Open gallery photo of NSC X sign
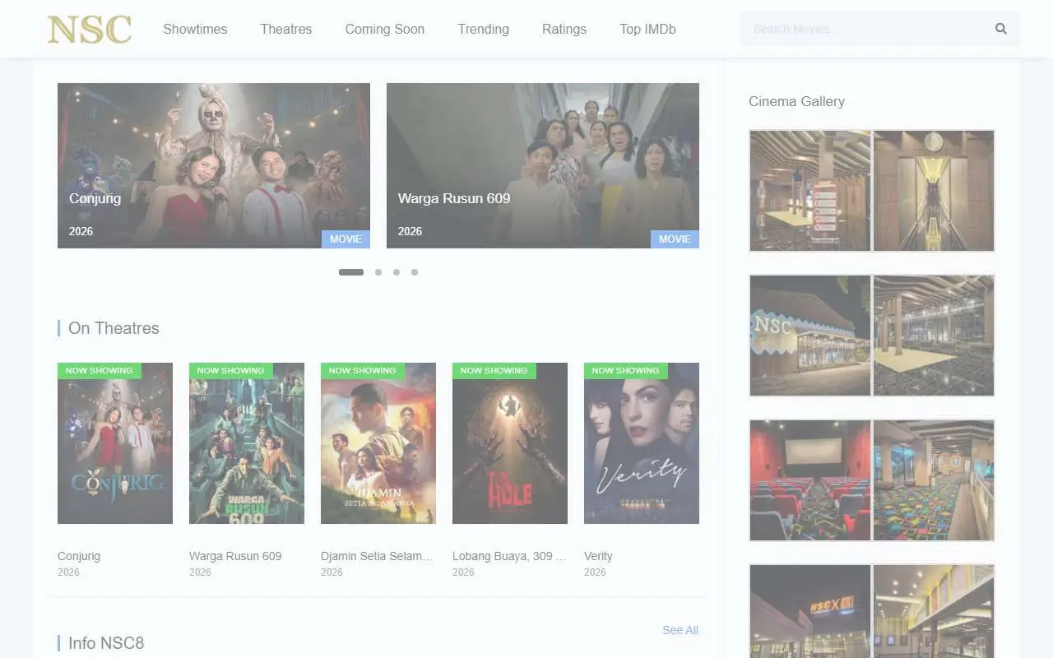Screen dimensions: 1053x658 810,611
